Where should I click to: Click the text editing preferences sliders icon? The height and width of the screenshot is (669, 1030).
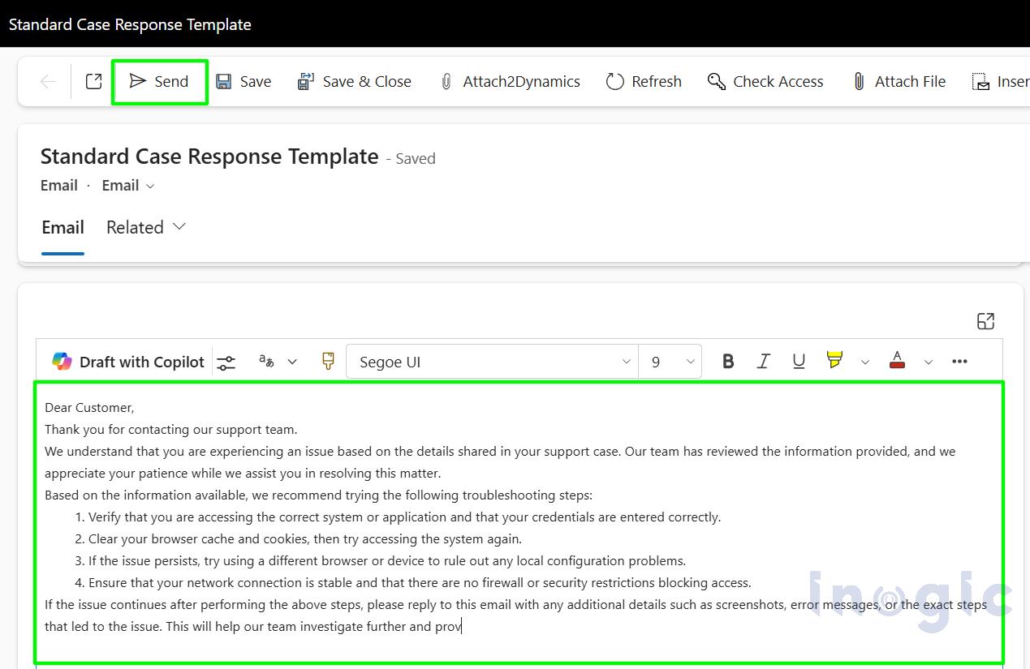226,362
